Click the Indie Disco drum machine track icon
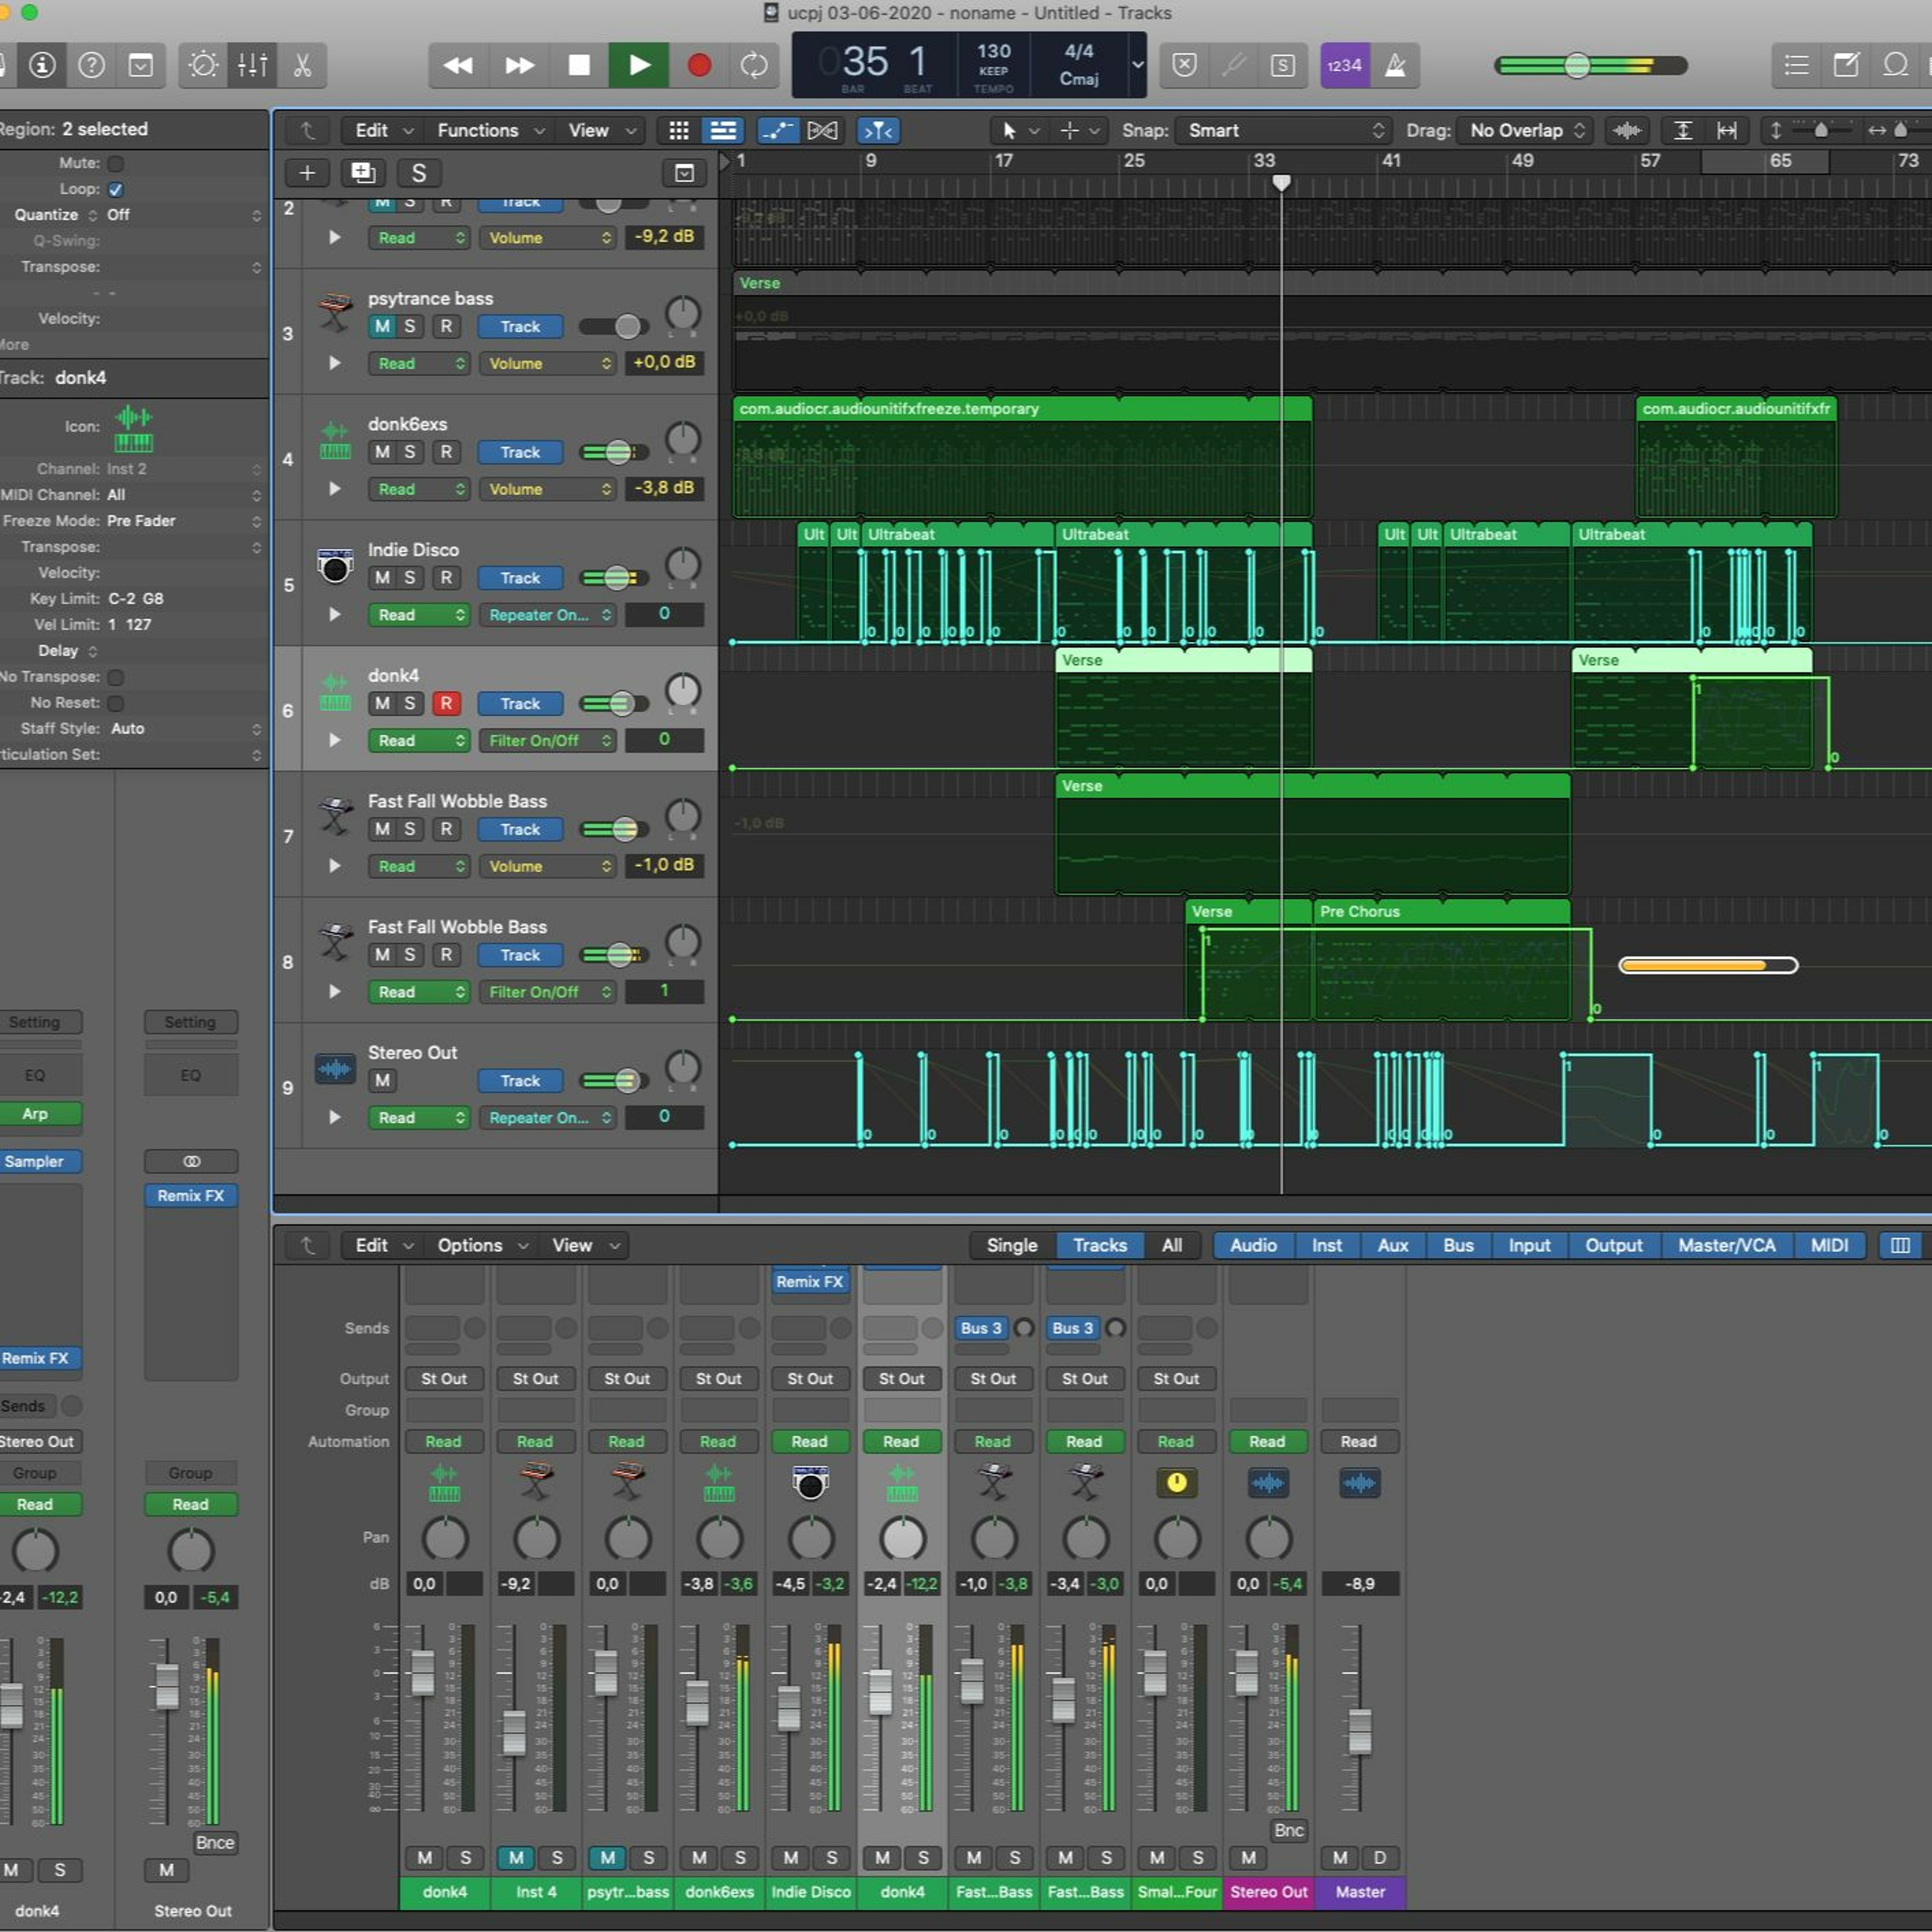 [x=335, y=566]
